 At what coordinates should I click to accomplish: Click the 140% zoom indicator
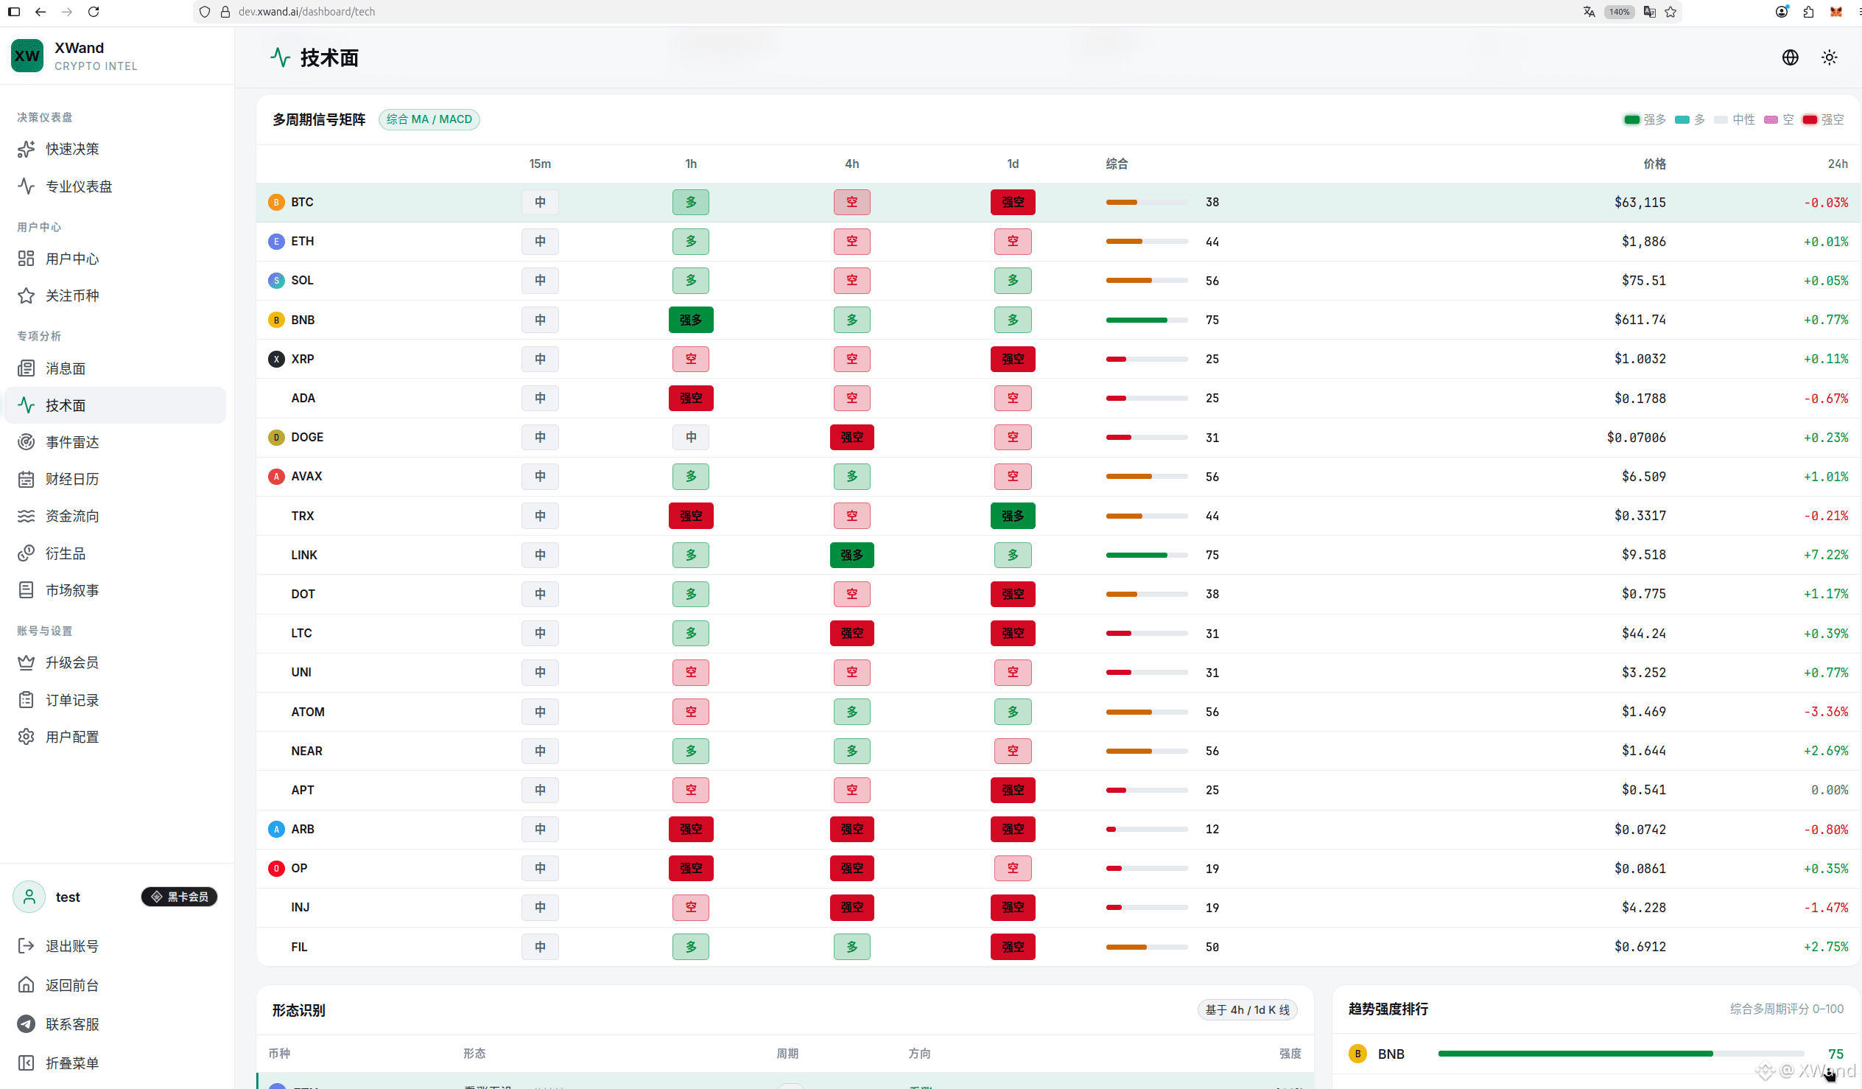coord(1619,12)
